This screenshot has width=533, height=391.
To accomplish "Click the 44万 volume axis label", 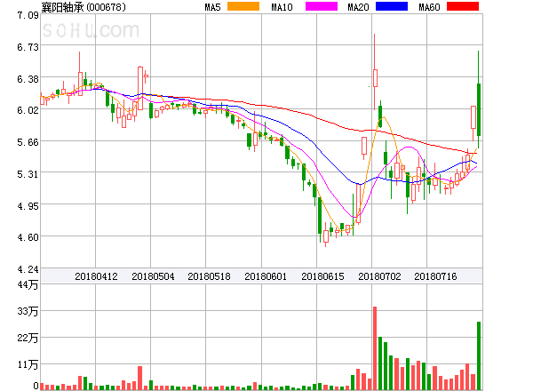I will tap(28, 284).
